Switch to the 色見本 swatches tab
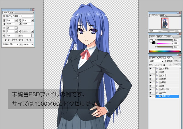Image resolution: width=183 pixels, height=129 pixels. pos(160,36)
